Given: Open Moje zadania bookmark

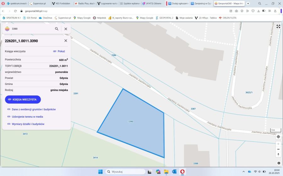Looking at the screenshot, I should (184, 18).
